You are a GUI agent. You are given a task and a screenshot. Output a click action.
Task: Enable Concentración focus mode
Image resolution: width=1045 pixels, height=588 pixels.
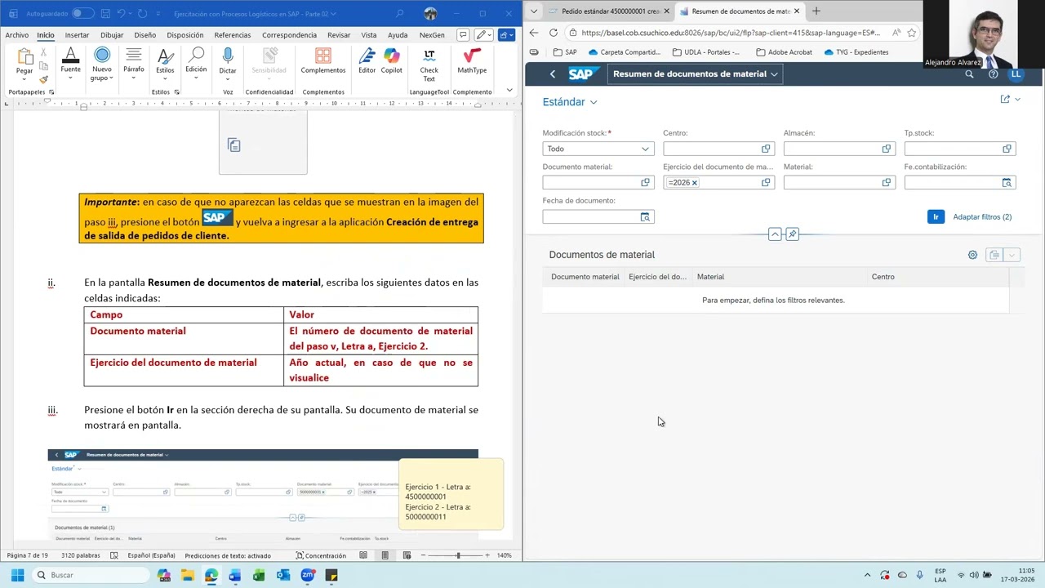click(321, 555)
